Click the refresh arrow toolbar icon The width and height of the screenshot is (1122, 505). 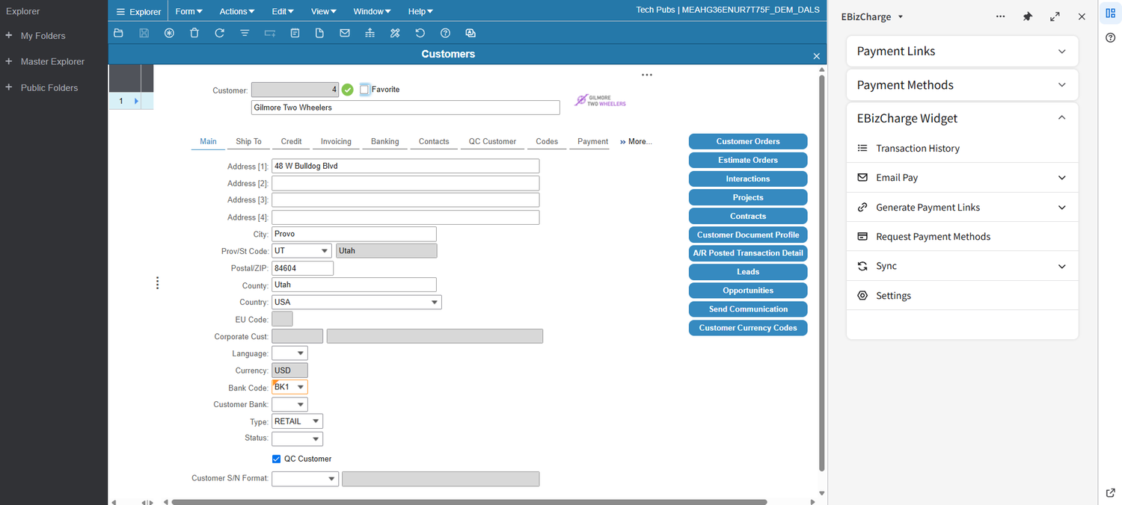[219, 33]
